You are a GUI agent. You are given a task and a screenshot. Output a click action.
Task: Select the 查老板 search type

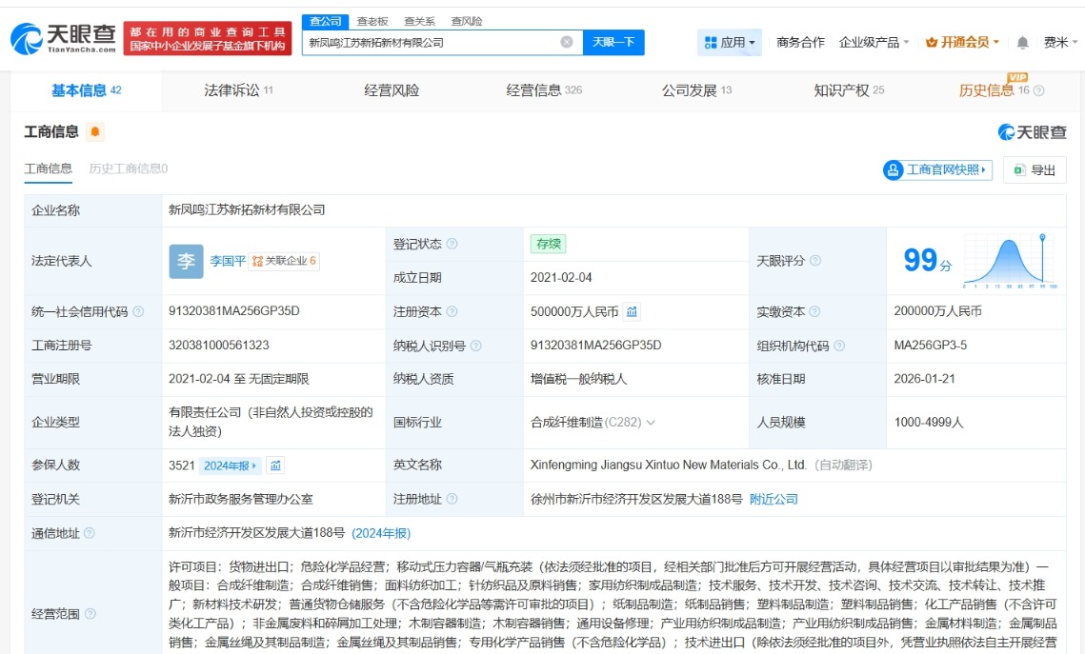pyautogui.click(x=372, y=21)
